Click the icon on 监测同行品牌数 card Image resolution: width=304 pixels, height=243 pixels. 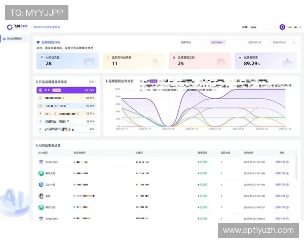pyautogui.click(x=108, y=58)
